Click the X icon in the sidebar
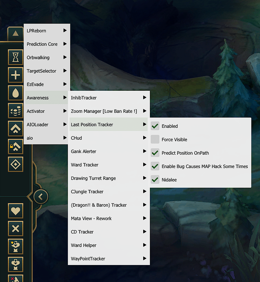The image size is (260, 282). [15, 229]
